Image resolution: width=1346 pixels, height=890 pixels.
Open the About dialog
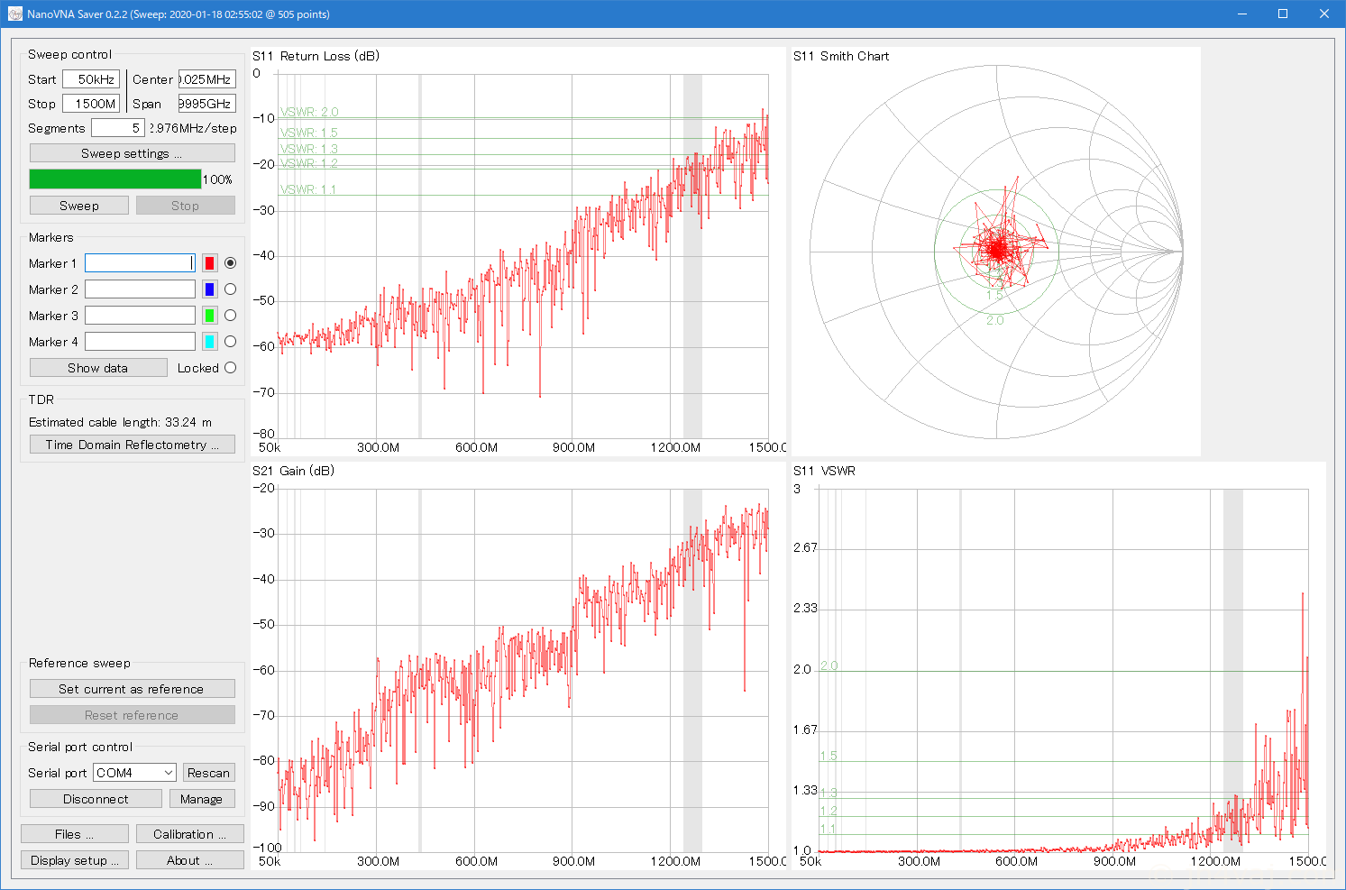click(190, 860)
